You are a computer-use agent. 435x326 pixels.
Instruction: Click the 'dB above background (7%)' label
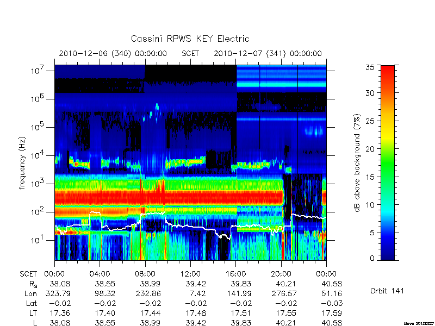point(357,163)
